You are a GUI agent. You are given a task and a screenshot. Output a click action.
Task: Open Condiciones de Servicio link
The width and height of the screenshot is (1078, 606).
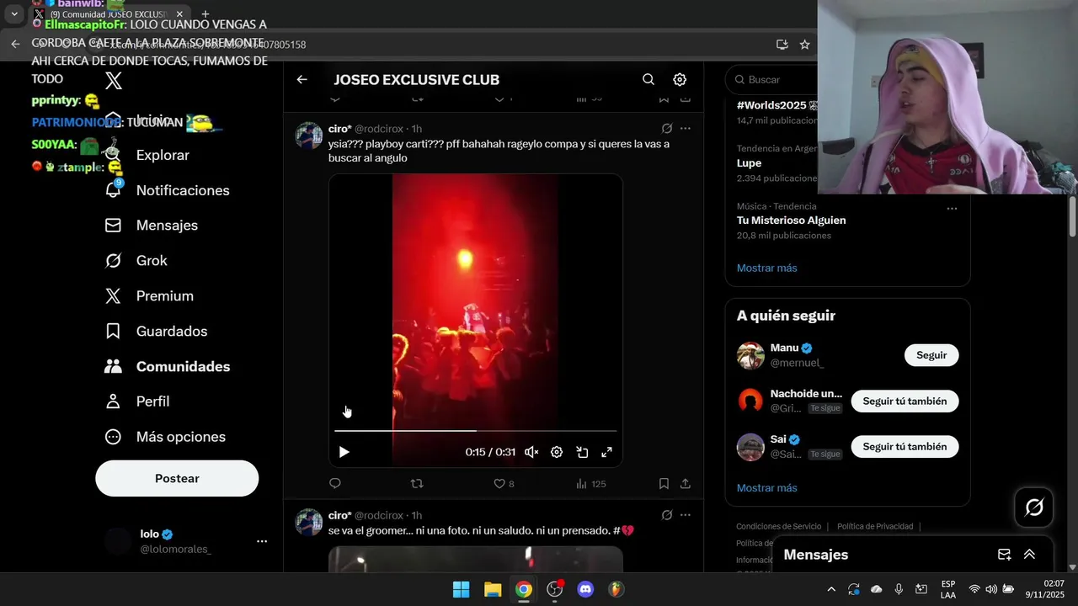click(778, 527)
